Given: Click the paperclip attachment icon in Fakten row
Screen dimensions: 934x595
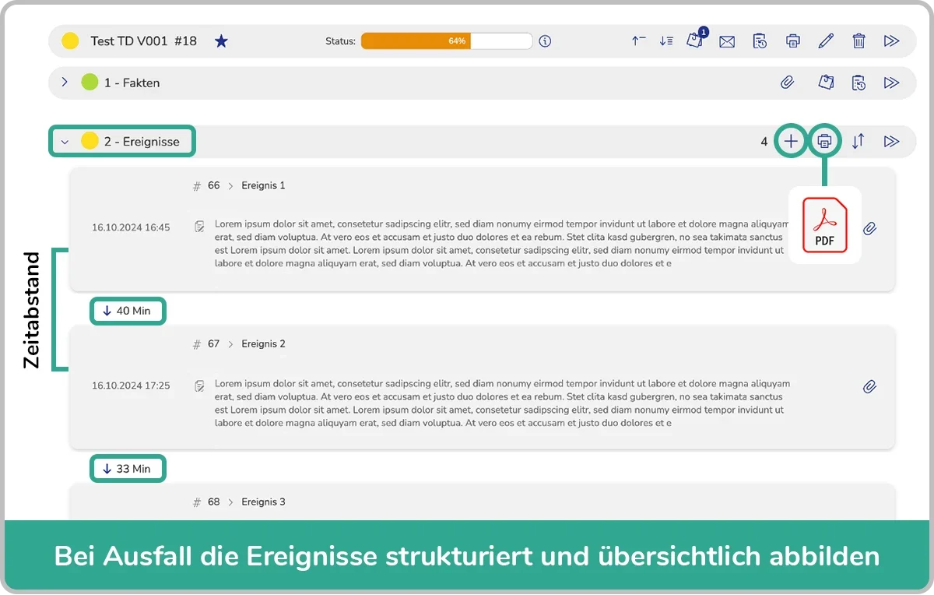Looking at the screenshot, I should pyautogui.click(x=788, y=83).
